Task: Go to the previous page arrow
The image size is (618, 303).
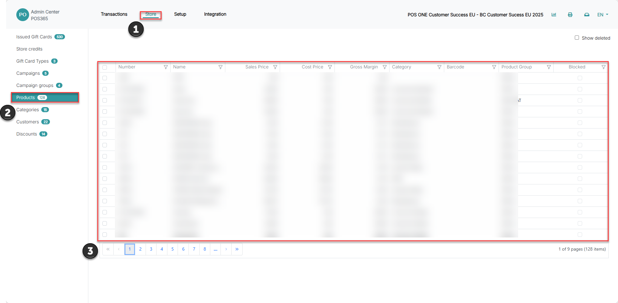Action: (119, 249)
